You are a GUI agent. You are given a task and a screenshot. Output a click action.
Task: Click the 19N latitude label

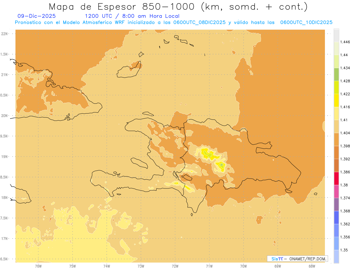5,157
